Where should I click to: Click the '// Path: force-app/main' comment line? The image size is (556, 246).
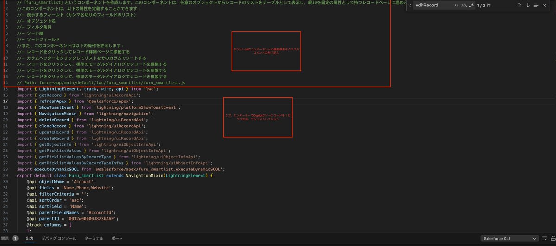pos(101,82)
